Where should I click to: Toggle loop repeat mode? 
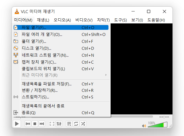coord(76,124)
